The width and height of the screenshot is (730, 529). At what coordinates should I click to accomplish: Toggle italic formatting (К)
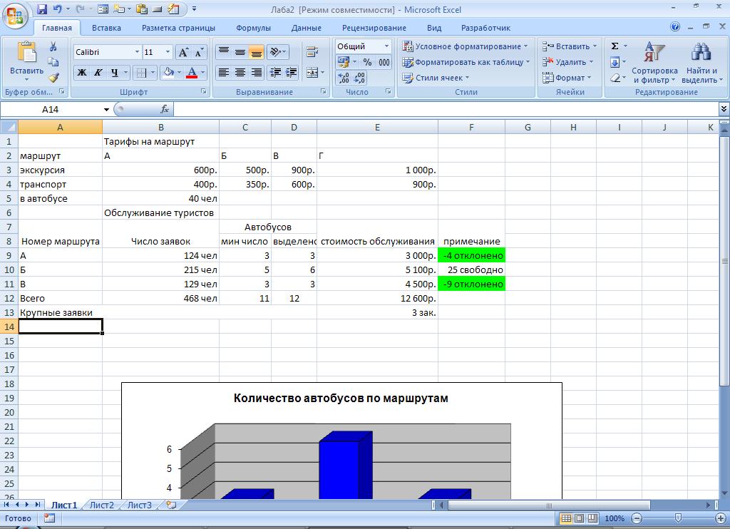point(98,72)
